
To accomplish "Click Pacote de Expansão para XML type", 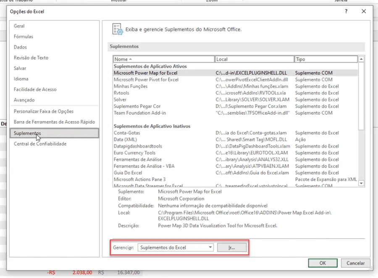I will pyautogui.click(x=326, y=179).
